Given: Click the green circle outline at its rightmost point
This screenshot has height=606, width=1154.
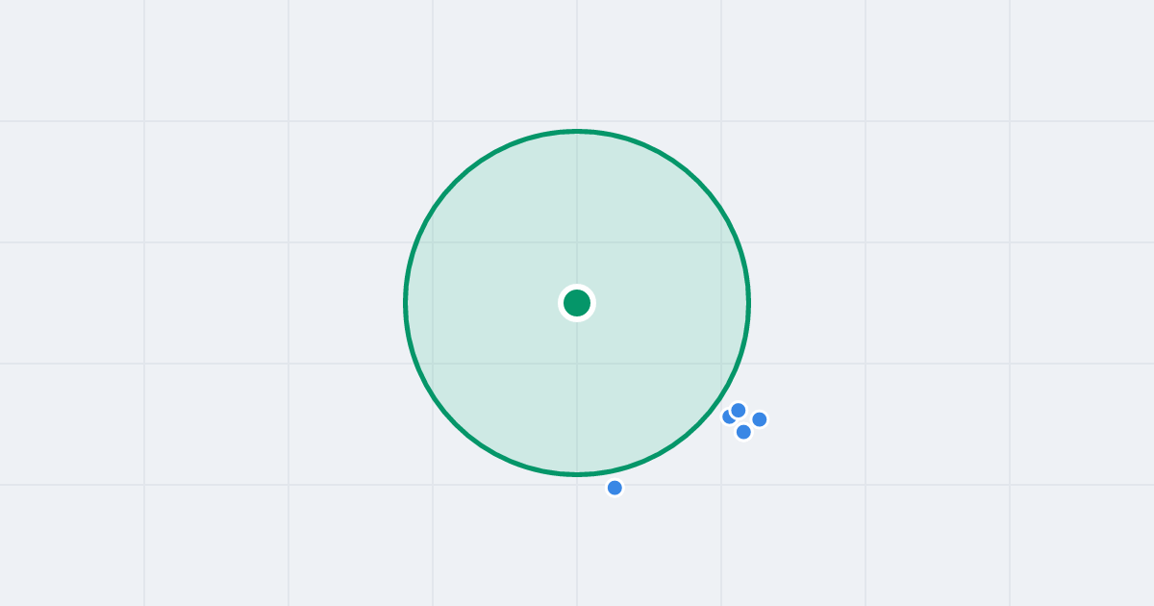Looking at the screenshot, I should [748, 303].
